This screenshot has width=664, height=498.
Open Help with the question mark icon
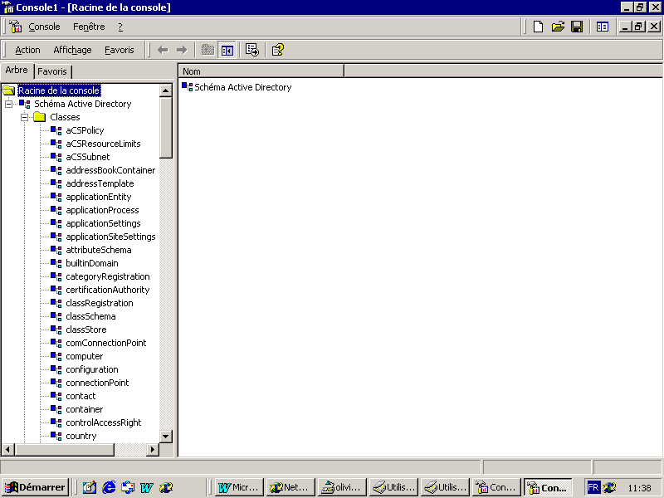(277, 50)
